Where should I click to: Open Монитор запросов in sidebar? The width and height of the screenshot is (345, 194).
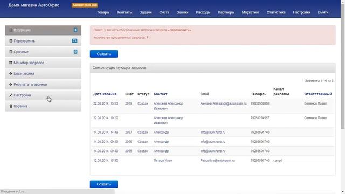43,63
